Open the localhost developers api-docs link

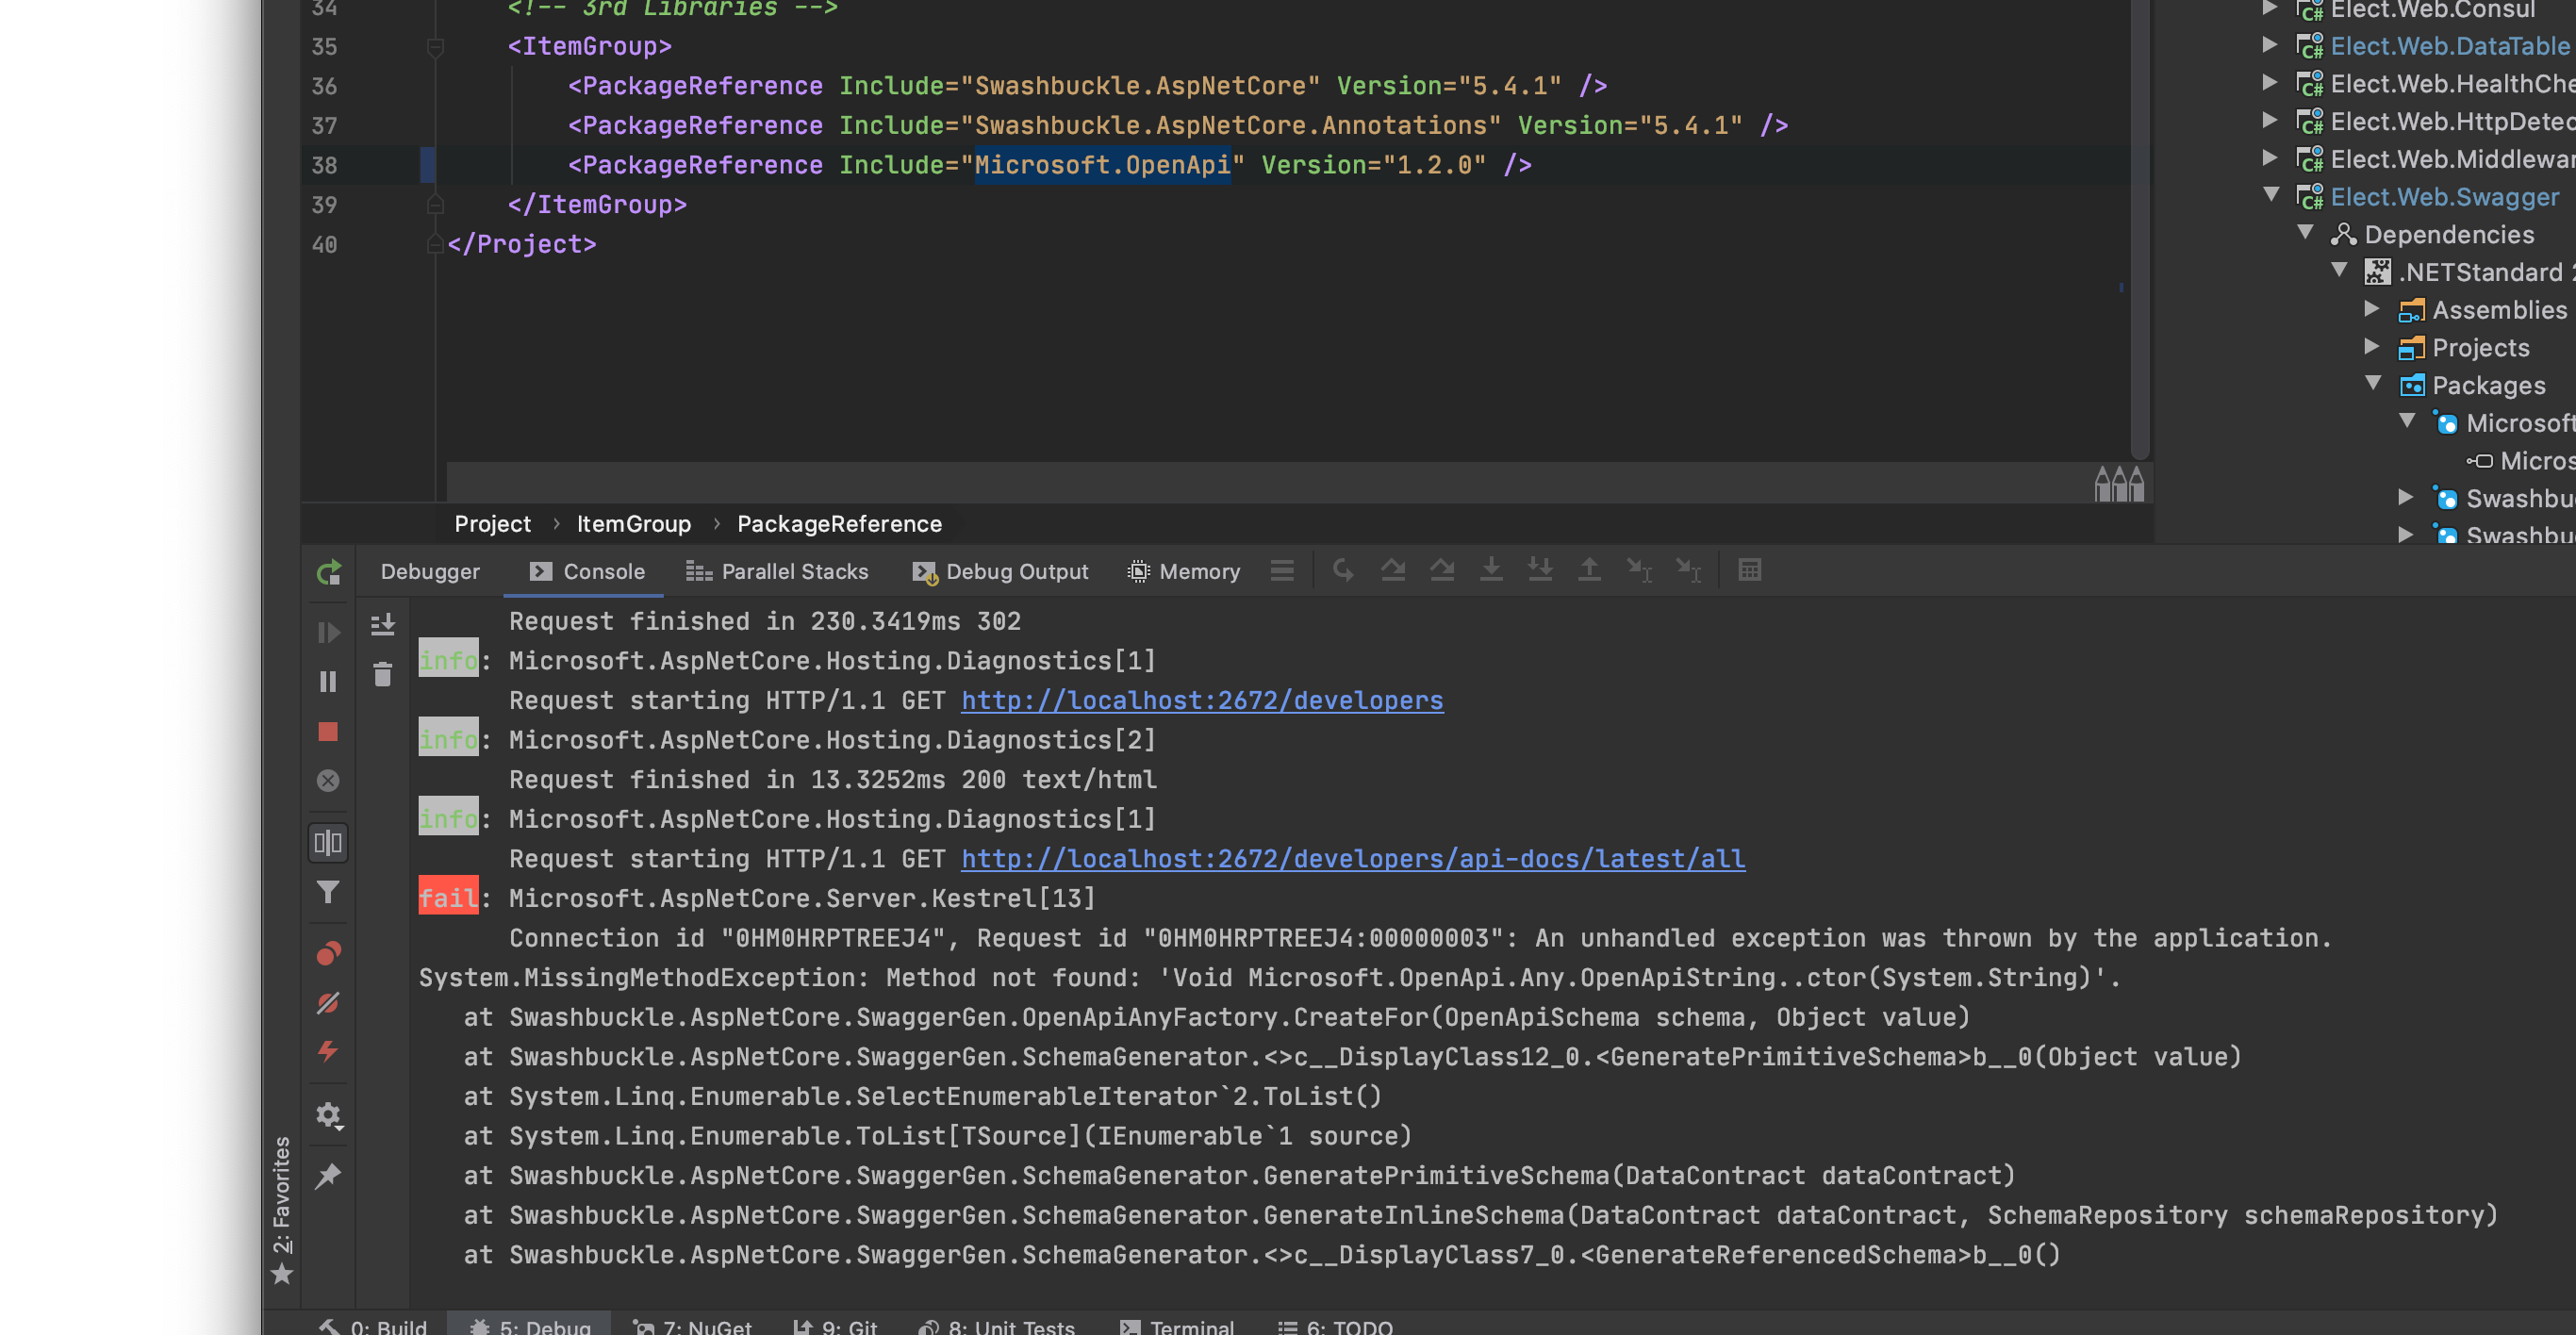point(1352,859)
